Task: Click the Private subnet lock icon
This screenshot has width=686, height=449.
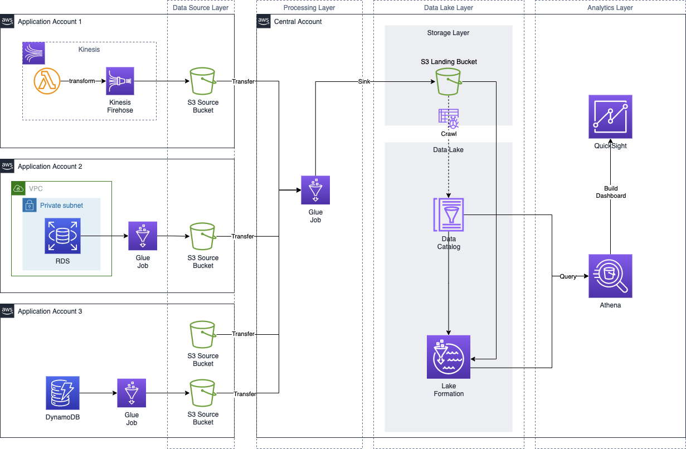Action: click(x=29, y=205)
